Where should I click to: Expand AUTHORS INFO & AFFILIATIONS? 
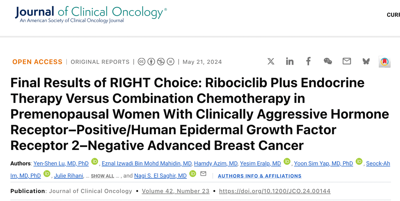coord(260,176)
